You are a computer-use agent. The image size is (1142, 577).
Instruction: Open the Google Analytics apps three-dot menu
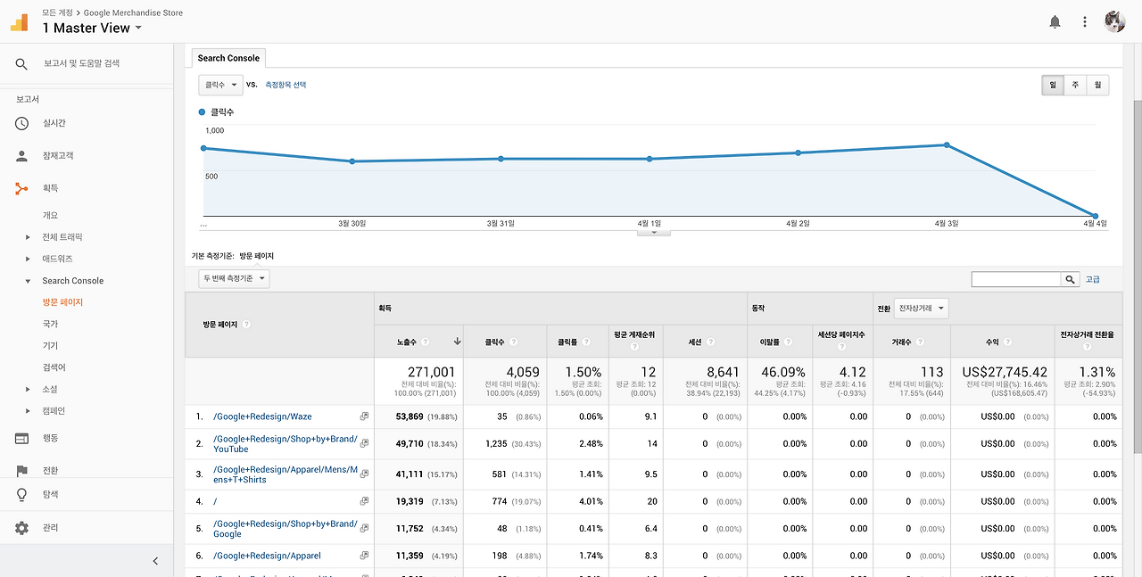(1084, 21)
